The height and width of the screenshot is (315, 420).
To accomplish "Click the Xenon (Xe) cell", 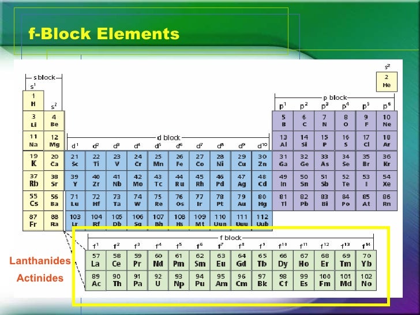I will (x=387, y=181).
